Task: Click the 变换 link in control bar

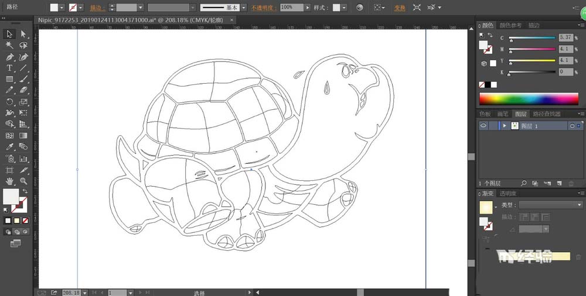Action: [400, 8]
